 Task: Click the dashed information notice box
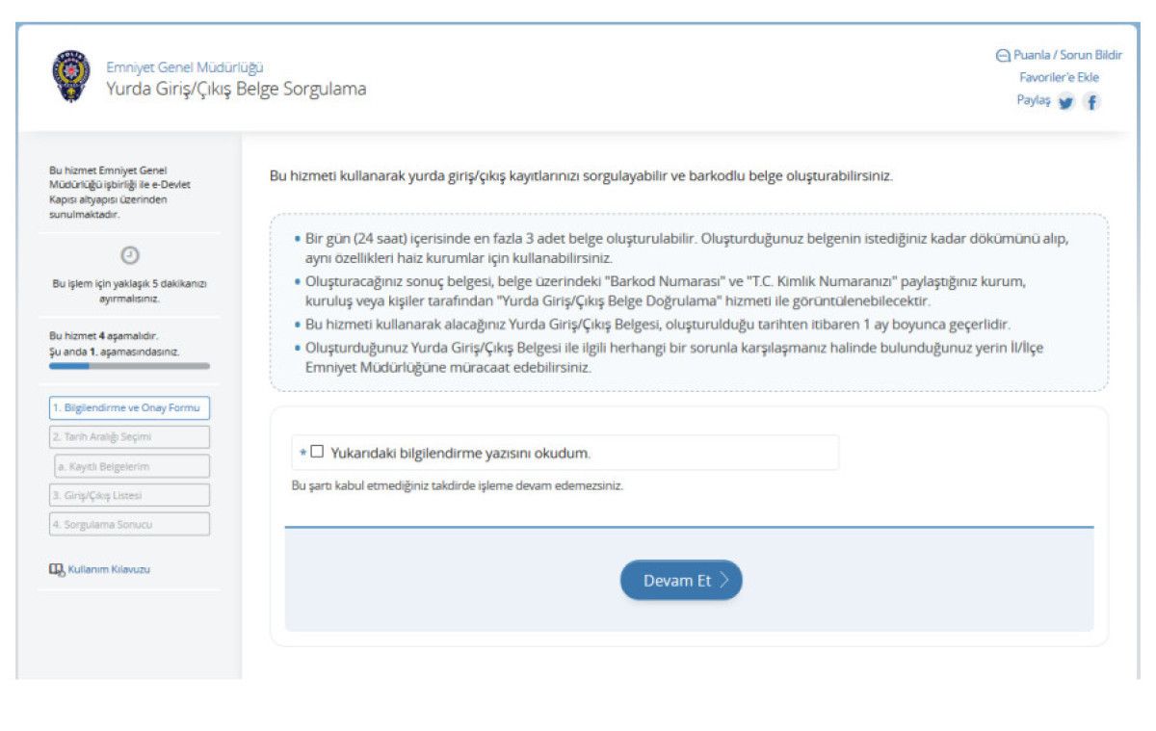[689, 301]
